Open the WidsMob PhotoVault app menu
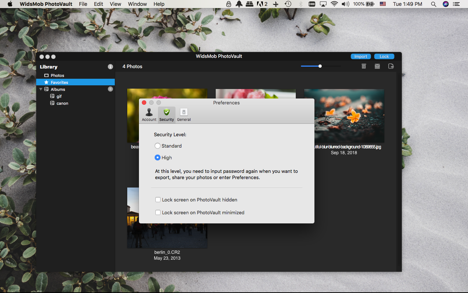Screen dimensions: 468x293 (x=46, y=4)
